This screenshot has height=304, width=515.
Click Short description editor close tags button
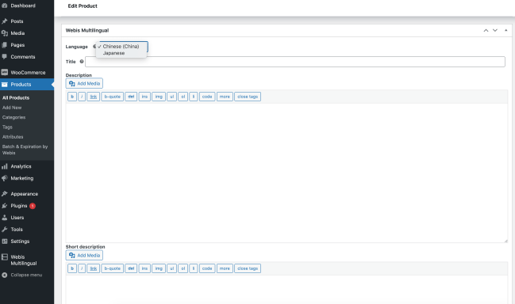tap(248, 268)
